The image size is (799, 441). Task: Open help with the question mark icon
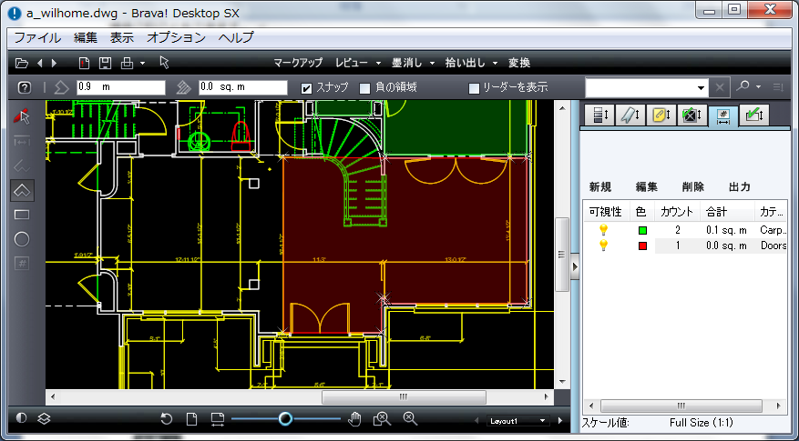(x=24, y=87)
